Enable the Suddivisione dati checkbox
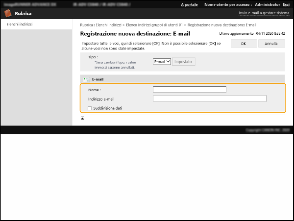294x221 pixels. click(x=90, y=108)
